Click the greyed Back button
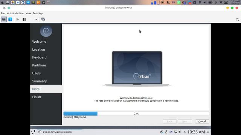The width and height of the screenshot is (241, 135). tap(170, 121)
